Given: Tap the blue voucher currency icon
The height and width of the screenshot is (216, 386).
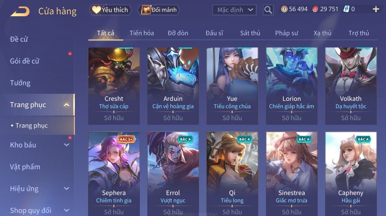Looking at the screenshot, I should click(x=346, y=9).
